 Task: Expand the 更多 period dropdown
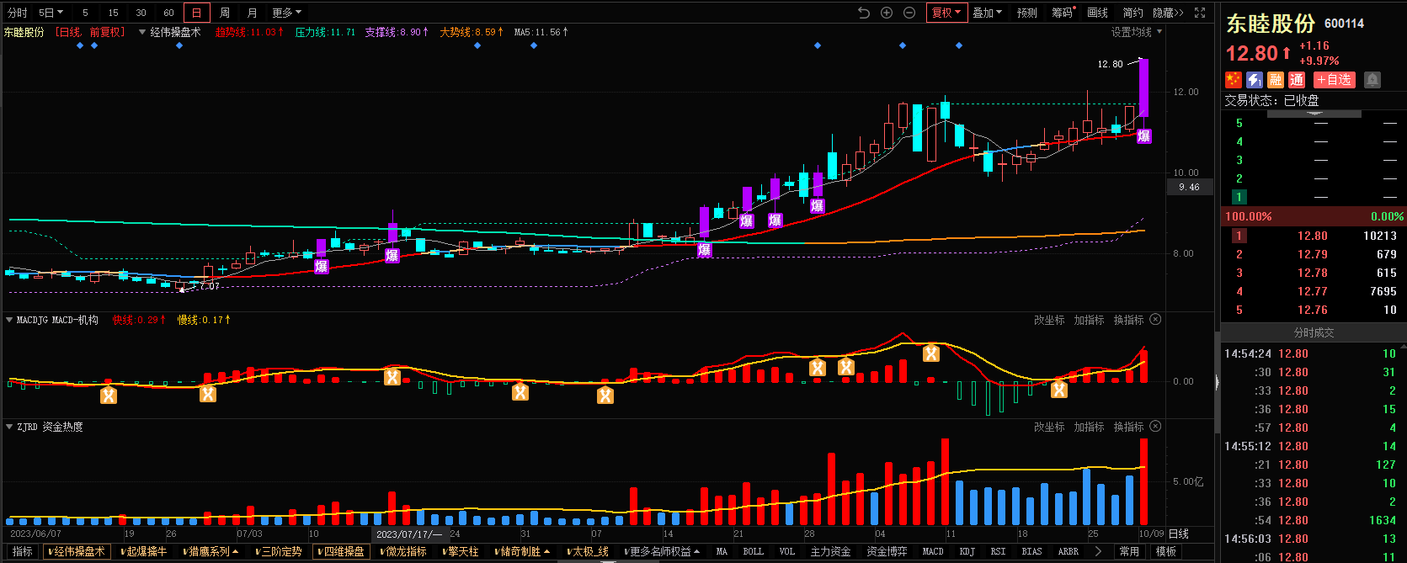(x=286, y=13)
